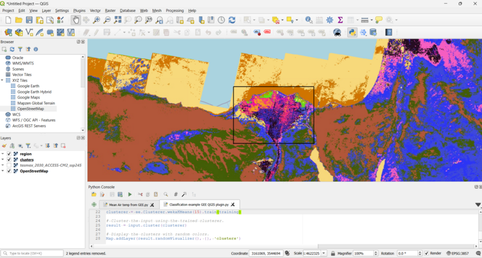Screen dimensions: 482x258
Task: Uncheck the region layer visibility checkbox
Action: (x=9, y=154)
